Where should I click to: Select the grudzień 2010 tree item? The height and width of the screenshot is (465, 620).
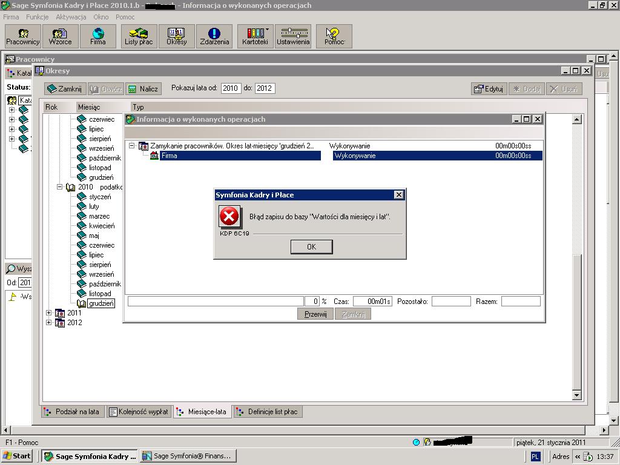click(101, 303)
